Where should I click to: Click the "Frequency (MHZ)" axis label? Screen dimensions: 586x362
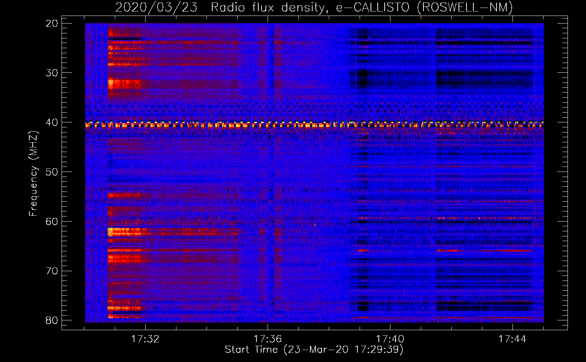(x=33, y=173)
